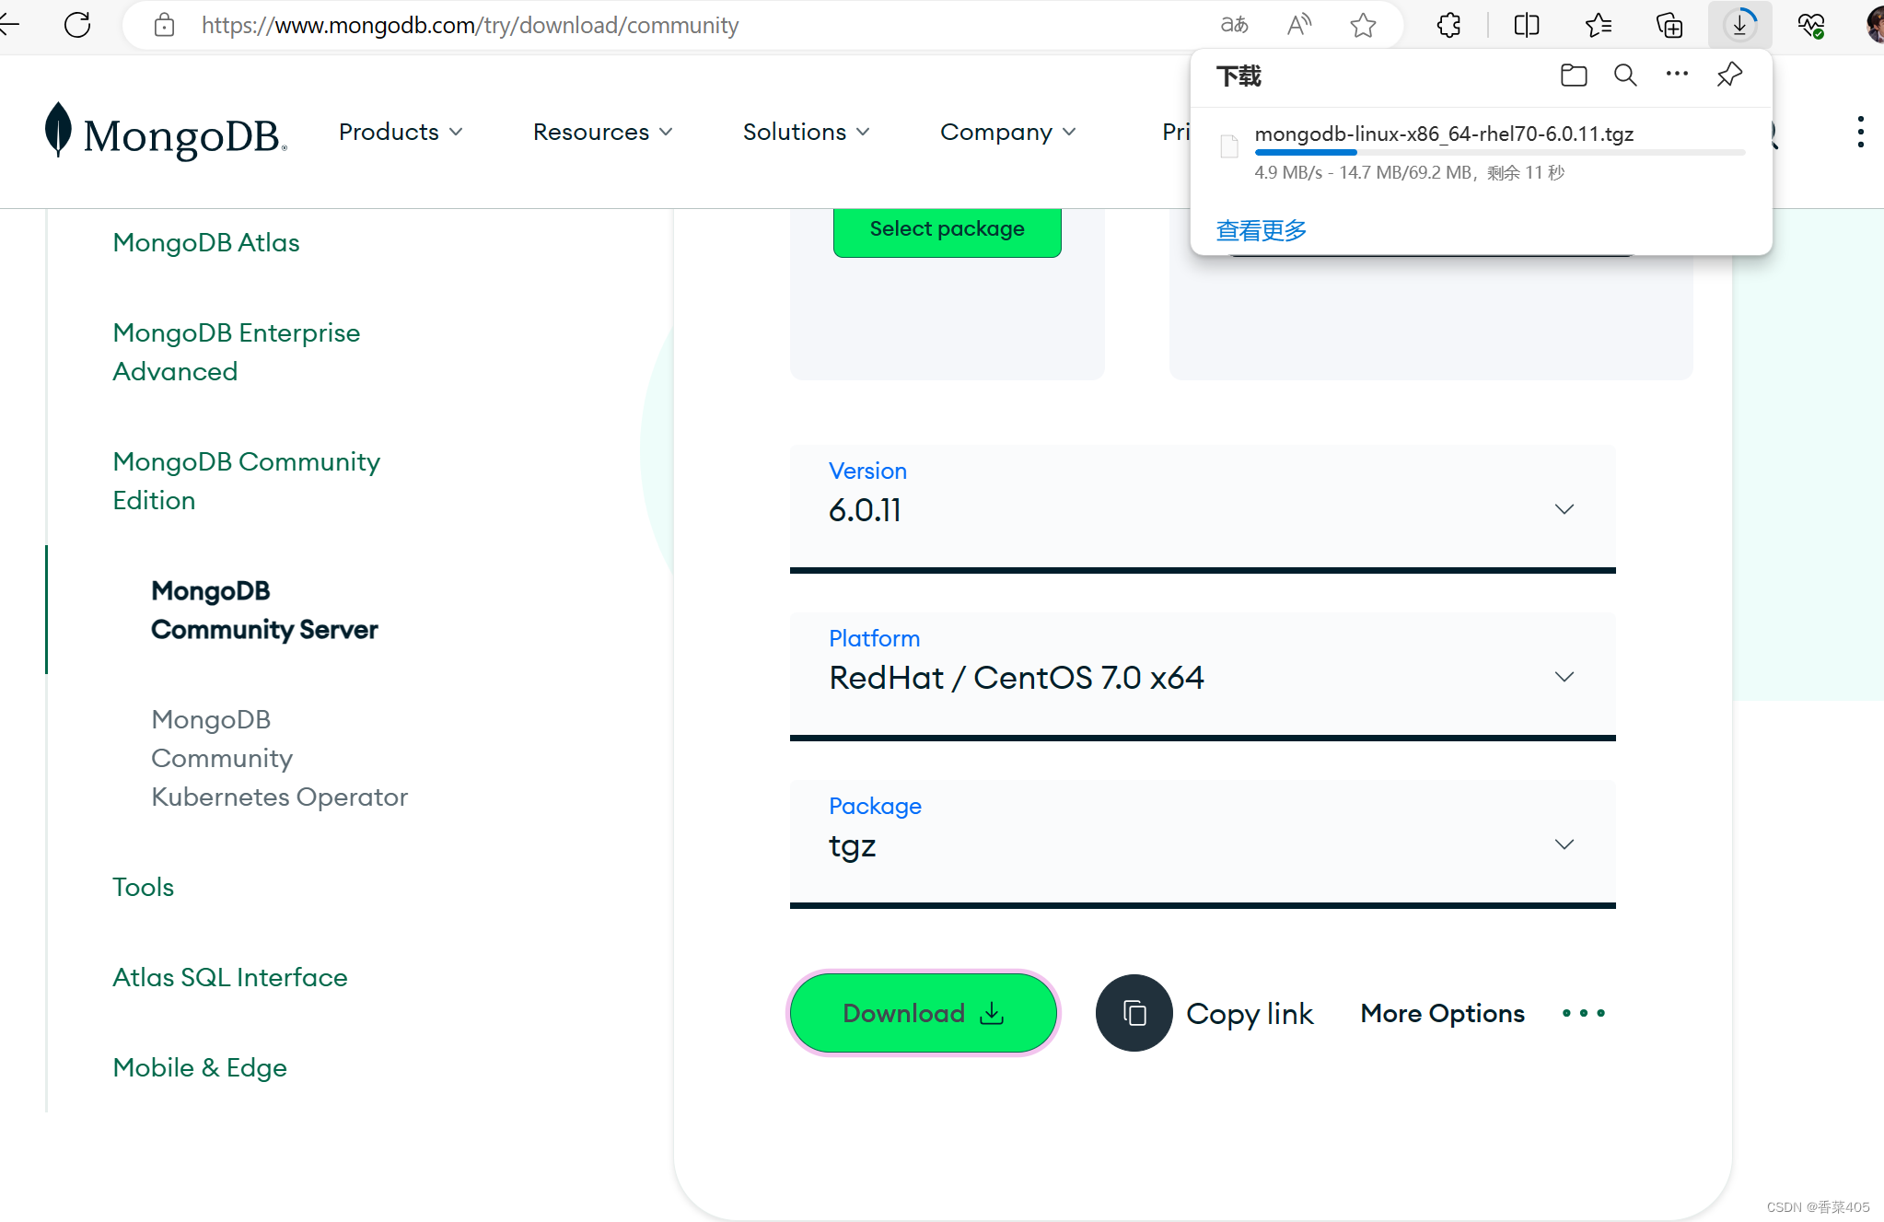
Task: Click search icon in downloads panel
Action: [1625, 75]
